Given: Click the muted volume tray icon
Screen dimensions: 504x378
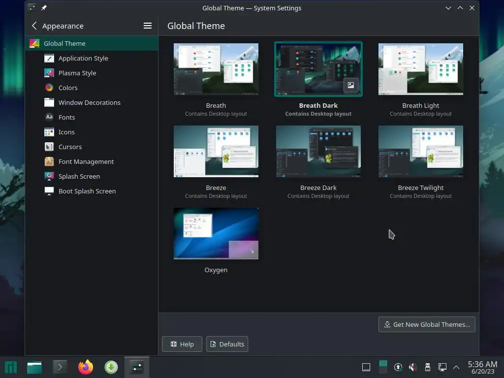Looking at the screenshot, I should point(413,367).
